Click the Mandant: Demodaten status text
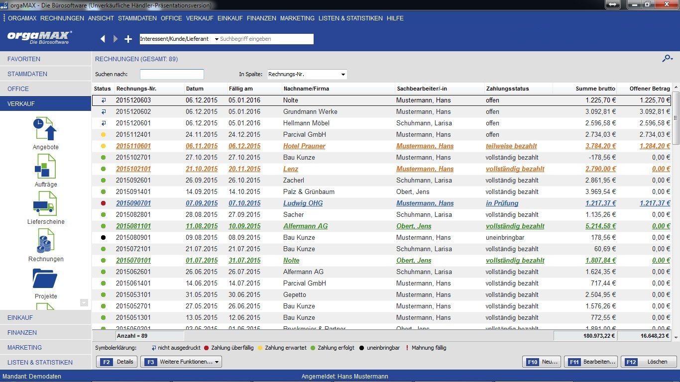This screenshot has height=382, width=680. (x=32, y=376)
